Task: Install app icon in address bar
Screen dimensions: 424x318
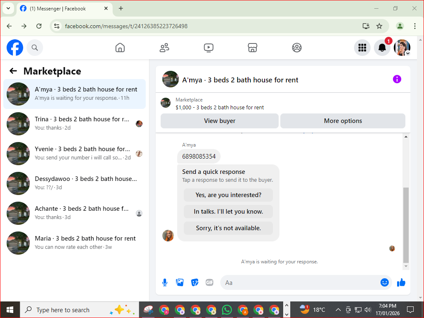Action: 366,26
